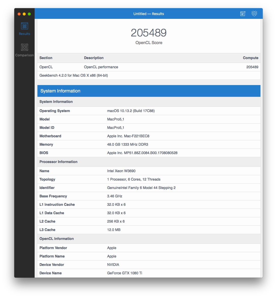
Task: Click the 205489 value in Compute column
Action: (x=252, y=67)
